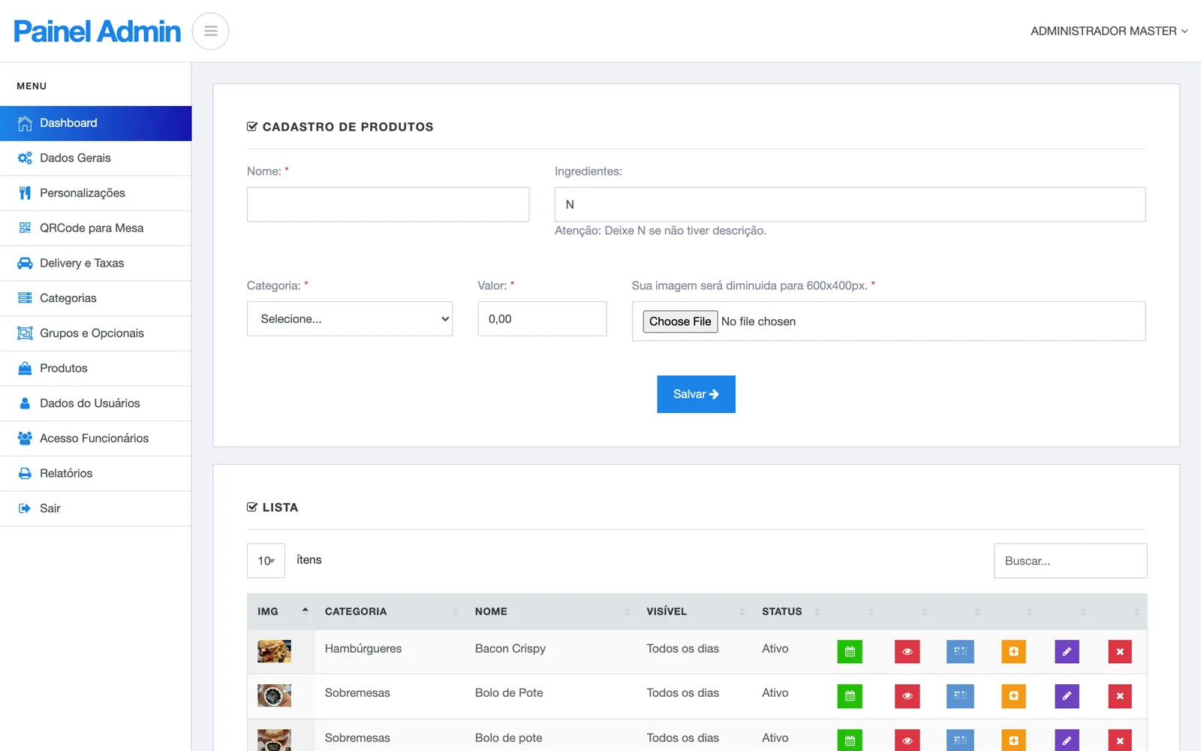Click blue grid icon for Bacon Crispy
Viewport: 1201px width, 751px height.
tap(960, 651)
